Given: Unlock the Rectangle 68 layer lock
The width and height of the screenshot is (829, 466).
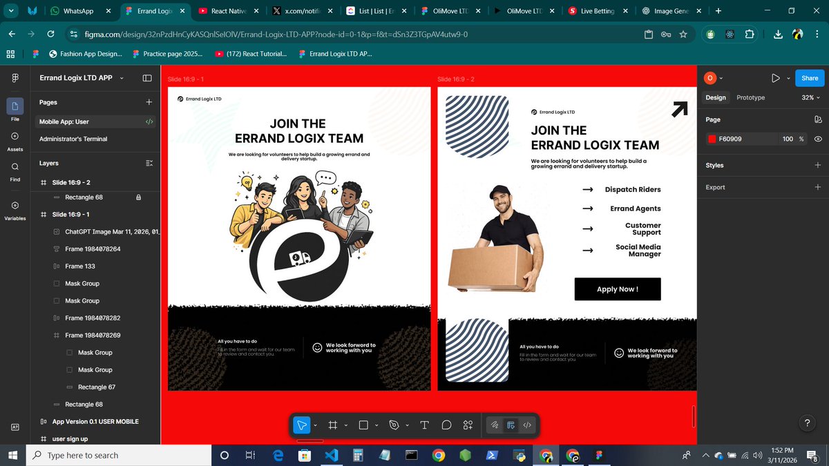Looking at the screenshot, I should point(139,197).
